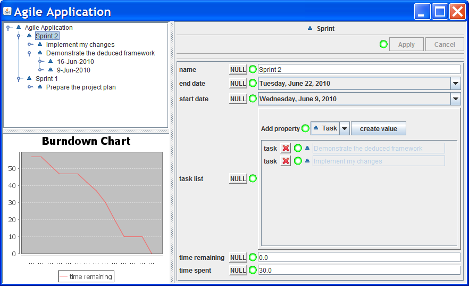Click triangle icon beside Demonstrate the deduced framework node
The height and width of the screenshot is (286, 469).
point(40,53)
